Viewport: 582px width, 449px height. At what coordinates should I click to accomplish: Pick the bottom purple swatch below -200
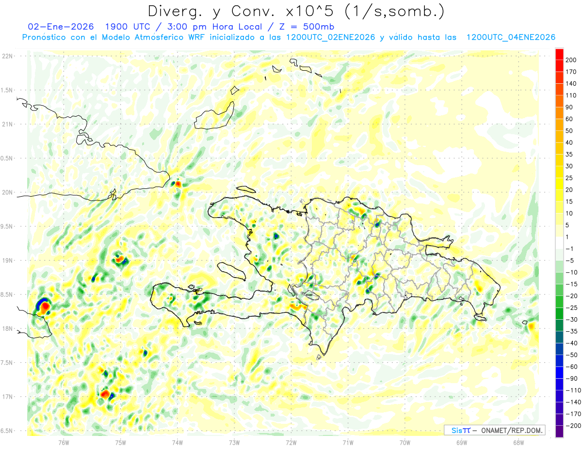point(559,432)
